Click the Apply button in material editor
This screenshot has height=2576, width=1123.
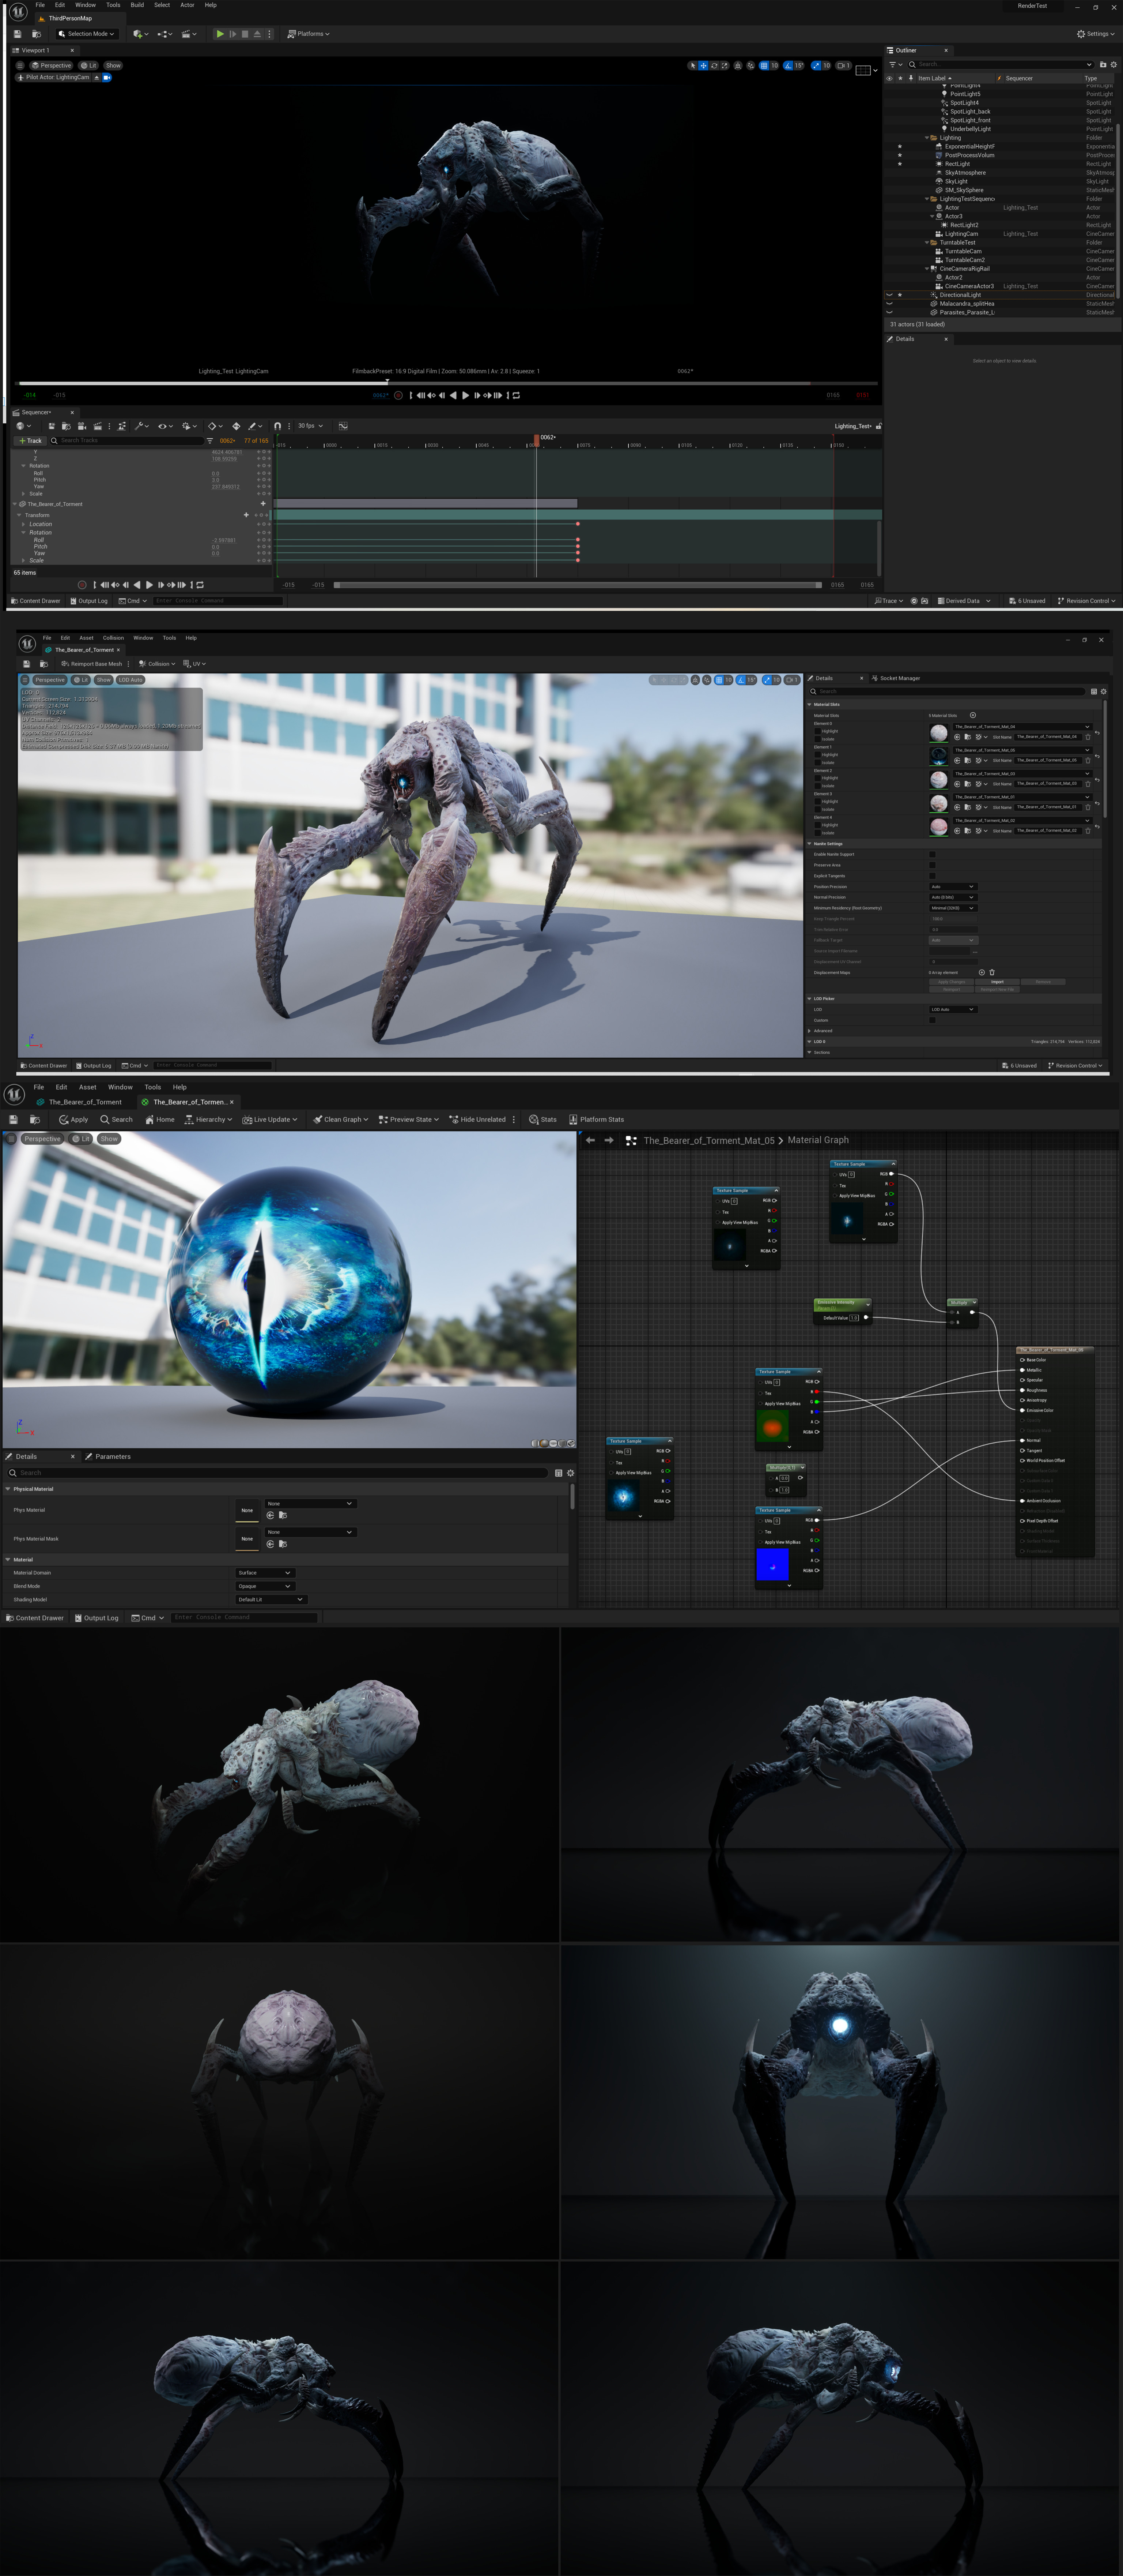pyautogui.click(x=74, y=1119)
